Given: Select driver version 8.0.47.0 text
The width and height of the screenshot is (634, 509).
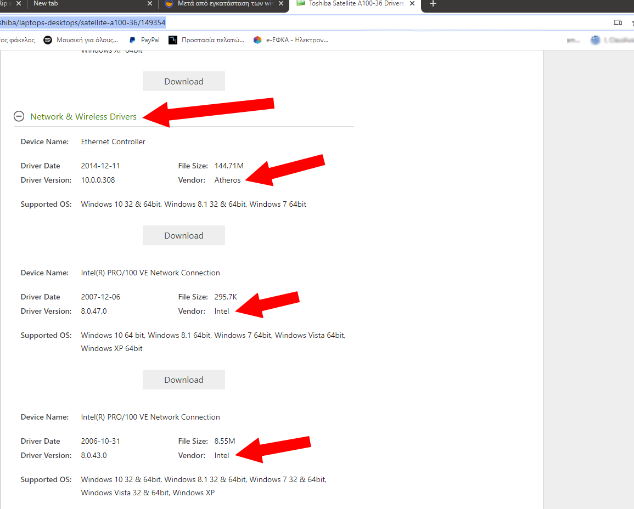Looking at the screenshot, I should (x=94, y=311).
